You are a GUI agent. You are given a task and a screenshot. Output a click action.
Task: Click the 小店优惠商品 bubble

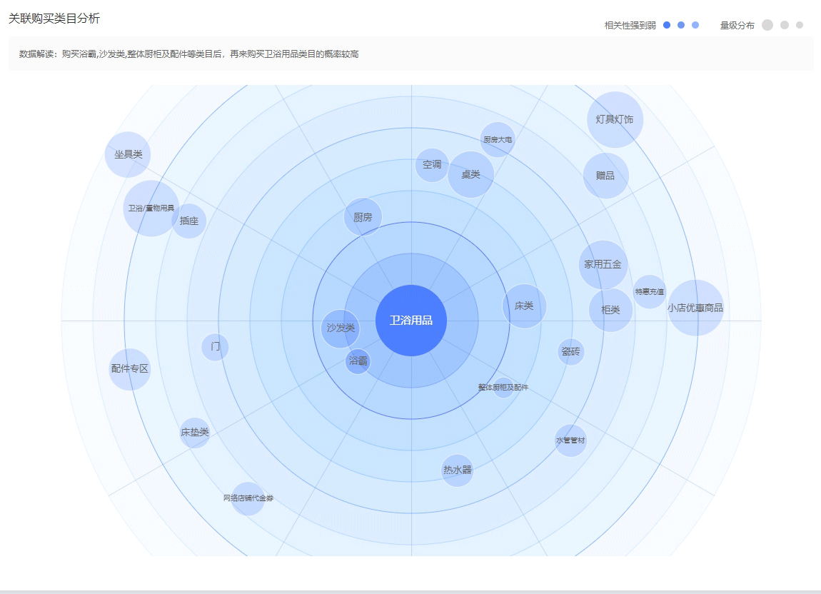point(695,308)
